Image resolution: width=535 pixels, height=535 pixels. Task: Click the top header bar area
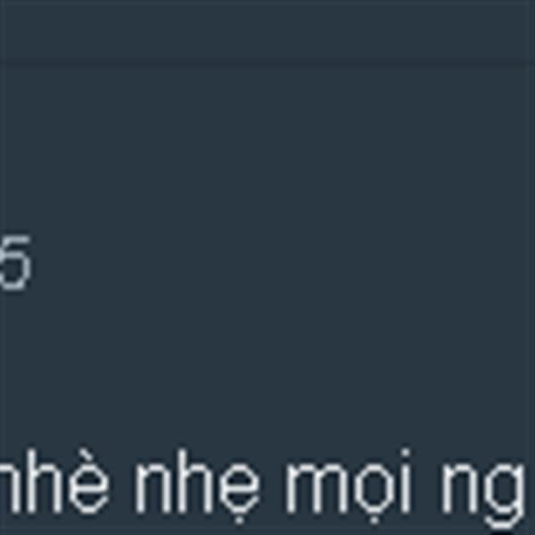pyautogui.click(x=262, y=30)
